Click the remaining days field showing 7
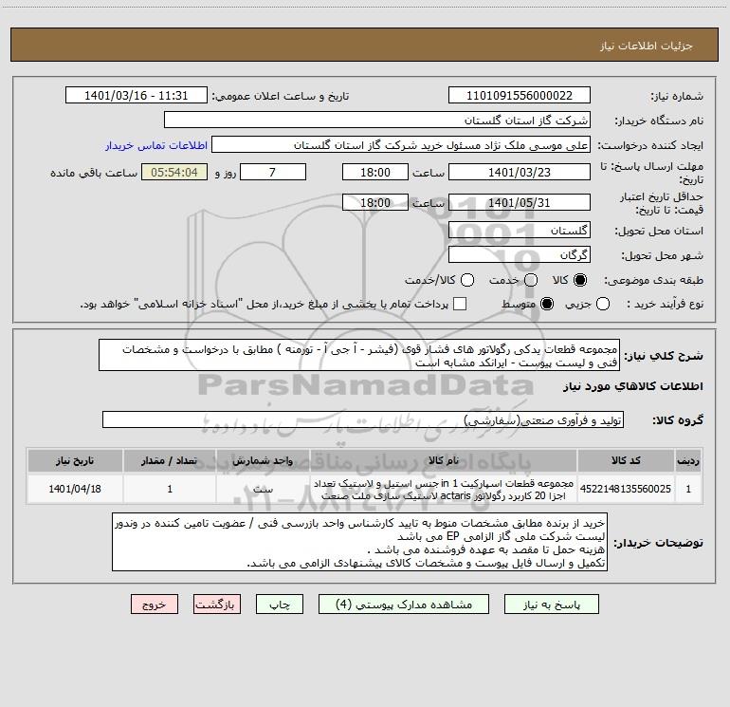 point(273,172)
